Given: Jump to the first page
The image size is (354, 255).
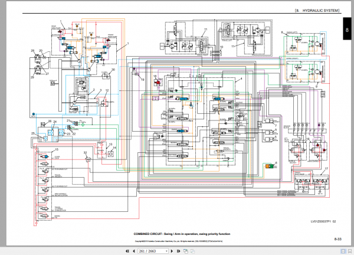Looking at the screenshot, I should point(127,251).
